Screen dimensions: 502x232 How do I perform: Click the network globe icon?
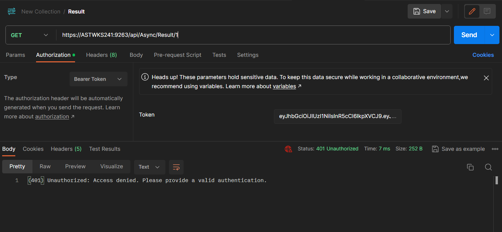click(289, 149)
